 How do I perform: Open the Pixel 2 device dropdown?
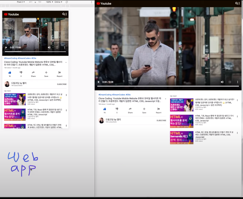21,2
